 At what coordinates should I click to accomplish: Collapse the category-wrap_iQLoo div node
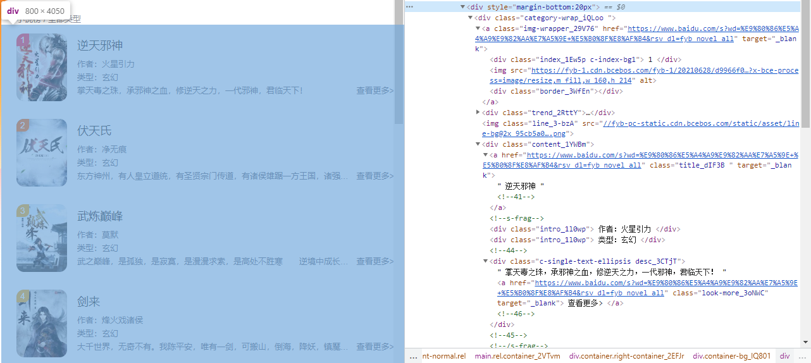pos(470,18)
